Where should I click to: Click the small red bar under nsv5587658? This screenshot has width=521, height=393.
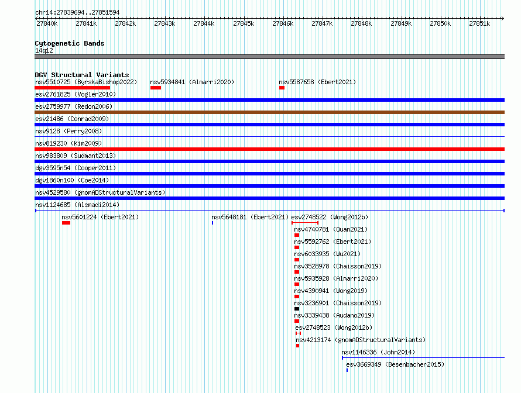coord(282,88)
